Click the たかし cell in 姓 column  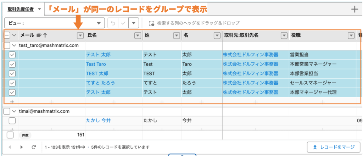(162, 121)
